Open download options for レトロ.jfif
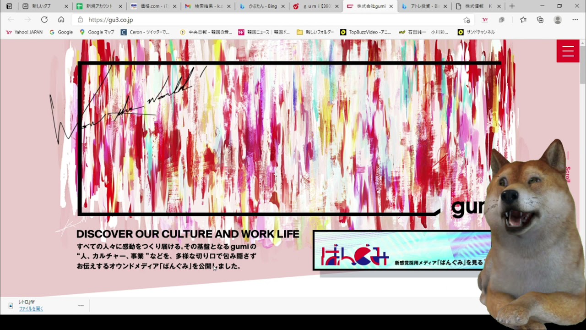Screen dimensions: 586x330 coord(81,305)
